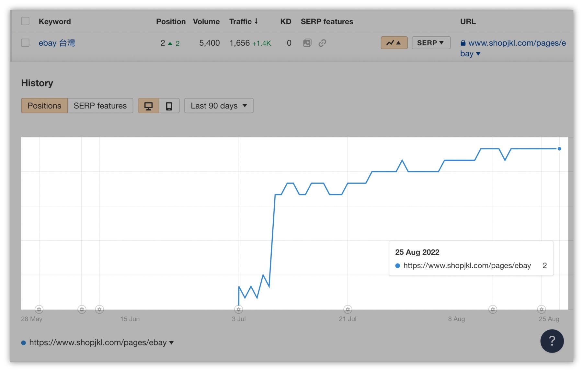
Task: Open the SERP dropdown button
Action: coord(431,43)
